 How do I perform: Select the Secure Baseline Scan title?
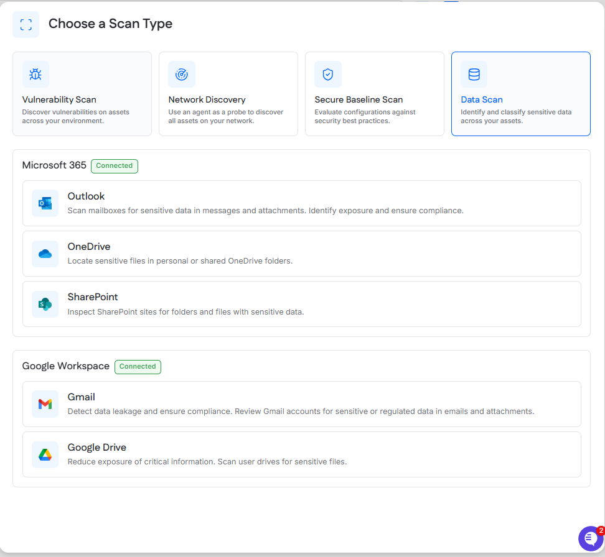click(359, 99)
